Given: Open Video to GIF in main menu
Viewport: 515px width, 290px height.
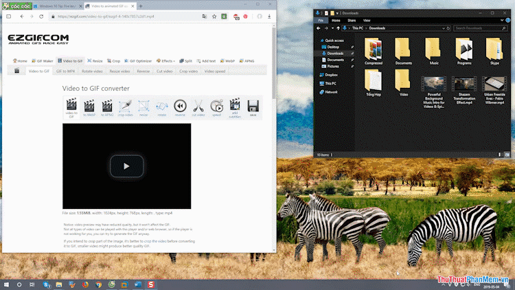Looking at the screenshot, I should click(x=70, y=61).
